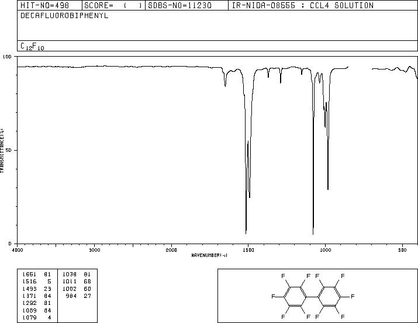Click transmittance value "60" beside 1002
418x323 pixels.
[88, 289]
